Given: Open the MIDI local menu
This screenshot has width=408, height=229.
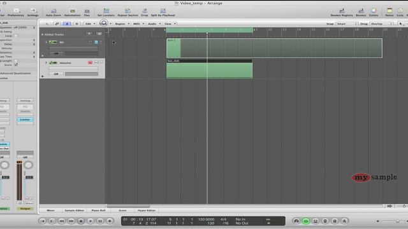Looking at the screenshot, I should pos(138,24).
